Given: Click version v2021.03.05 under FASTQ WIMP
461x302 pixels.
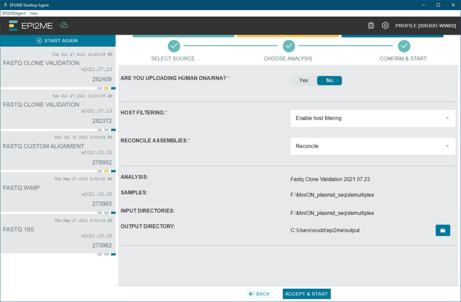Looking at the screenshot, I should click(96, 194).
